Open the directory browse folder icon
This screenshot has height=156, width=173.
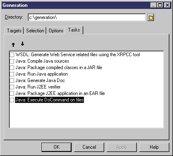151,17
